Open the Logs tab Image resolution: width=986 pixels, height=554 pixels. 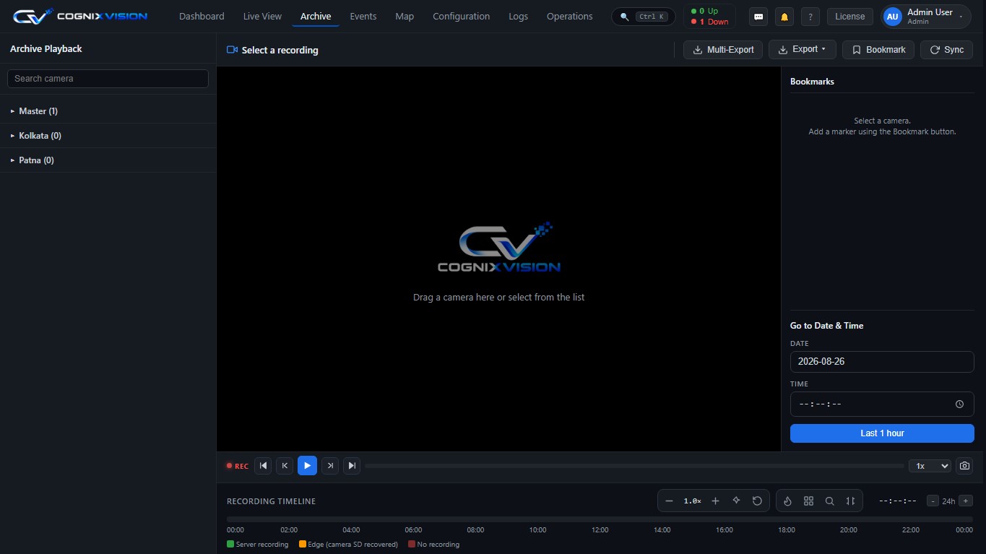518,17
